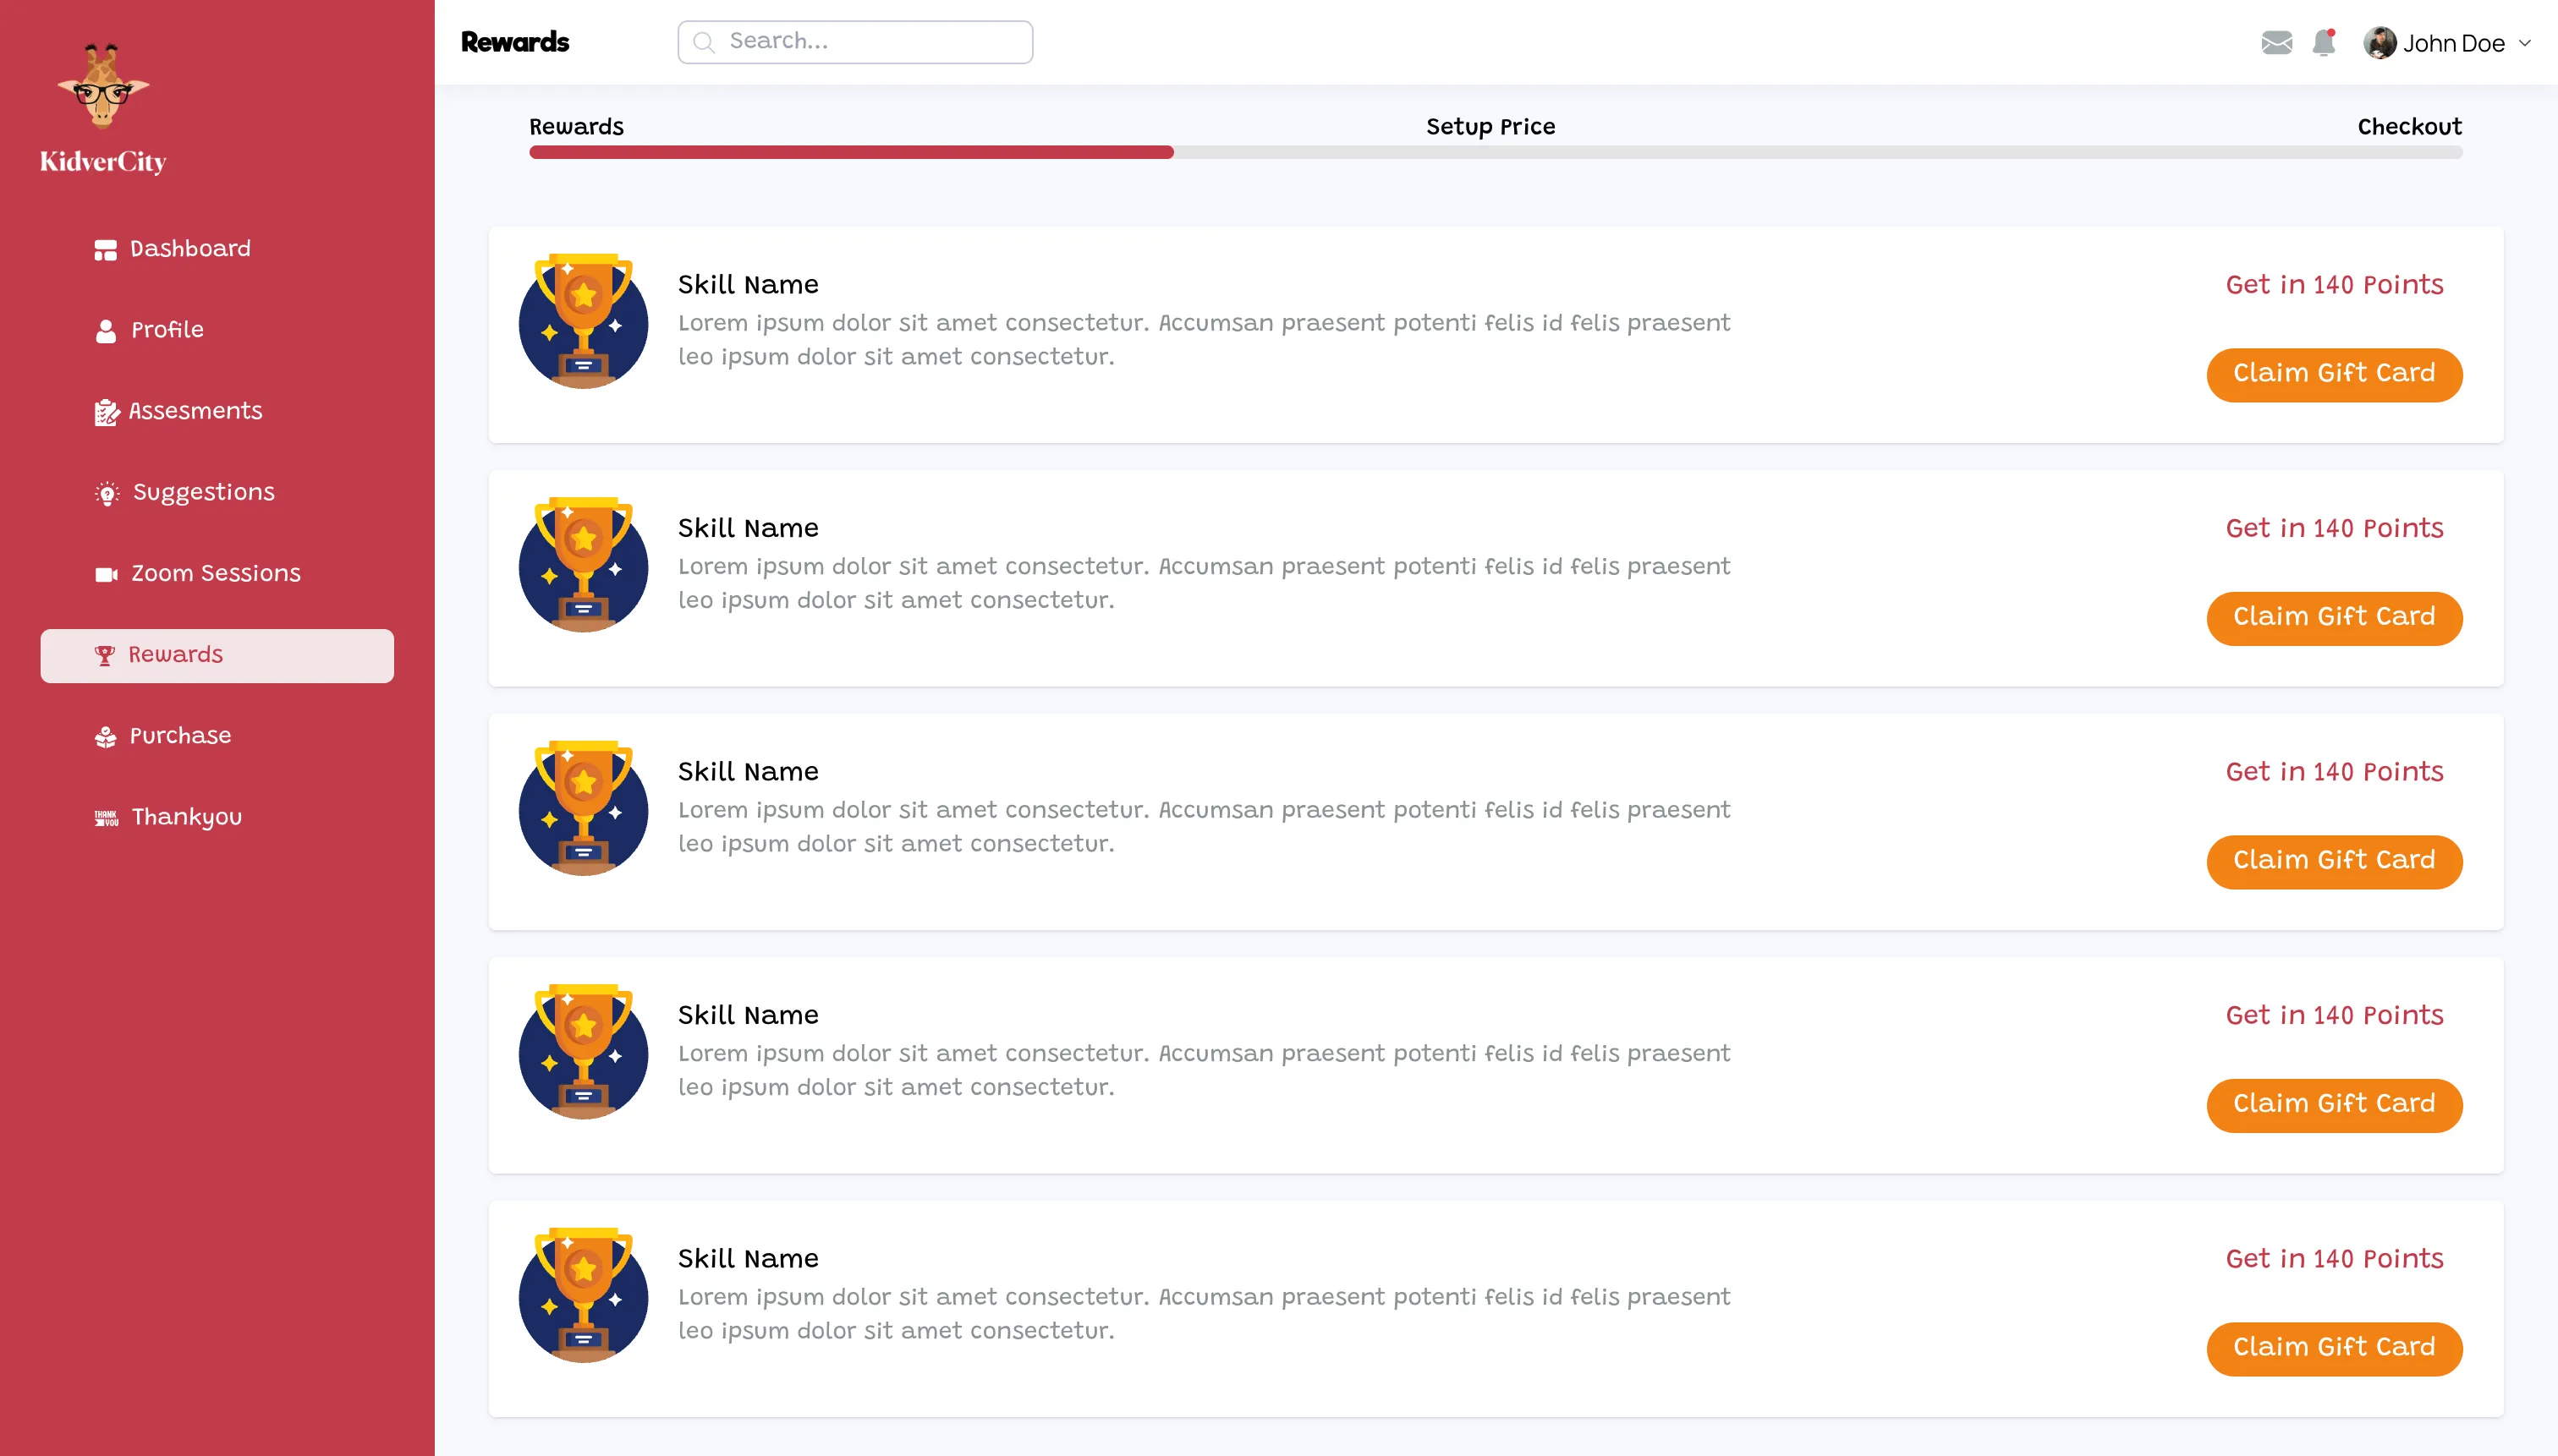
Task: Click into the Search input field
Action: pyautogui.click(x=872, y=42)
